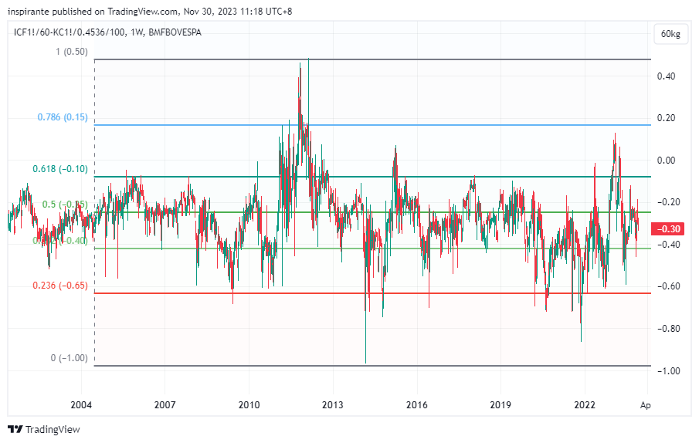Click the Fibonacci label 0.786 (0.15)
699x443 pixels.
coord(63,117)
